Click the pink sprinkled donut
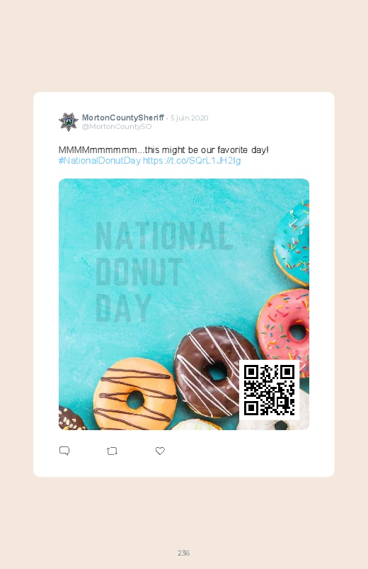The width and height of the screenshot is (368, 569). pyautogui.click(x=283, y=332)
